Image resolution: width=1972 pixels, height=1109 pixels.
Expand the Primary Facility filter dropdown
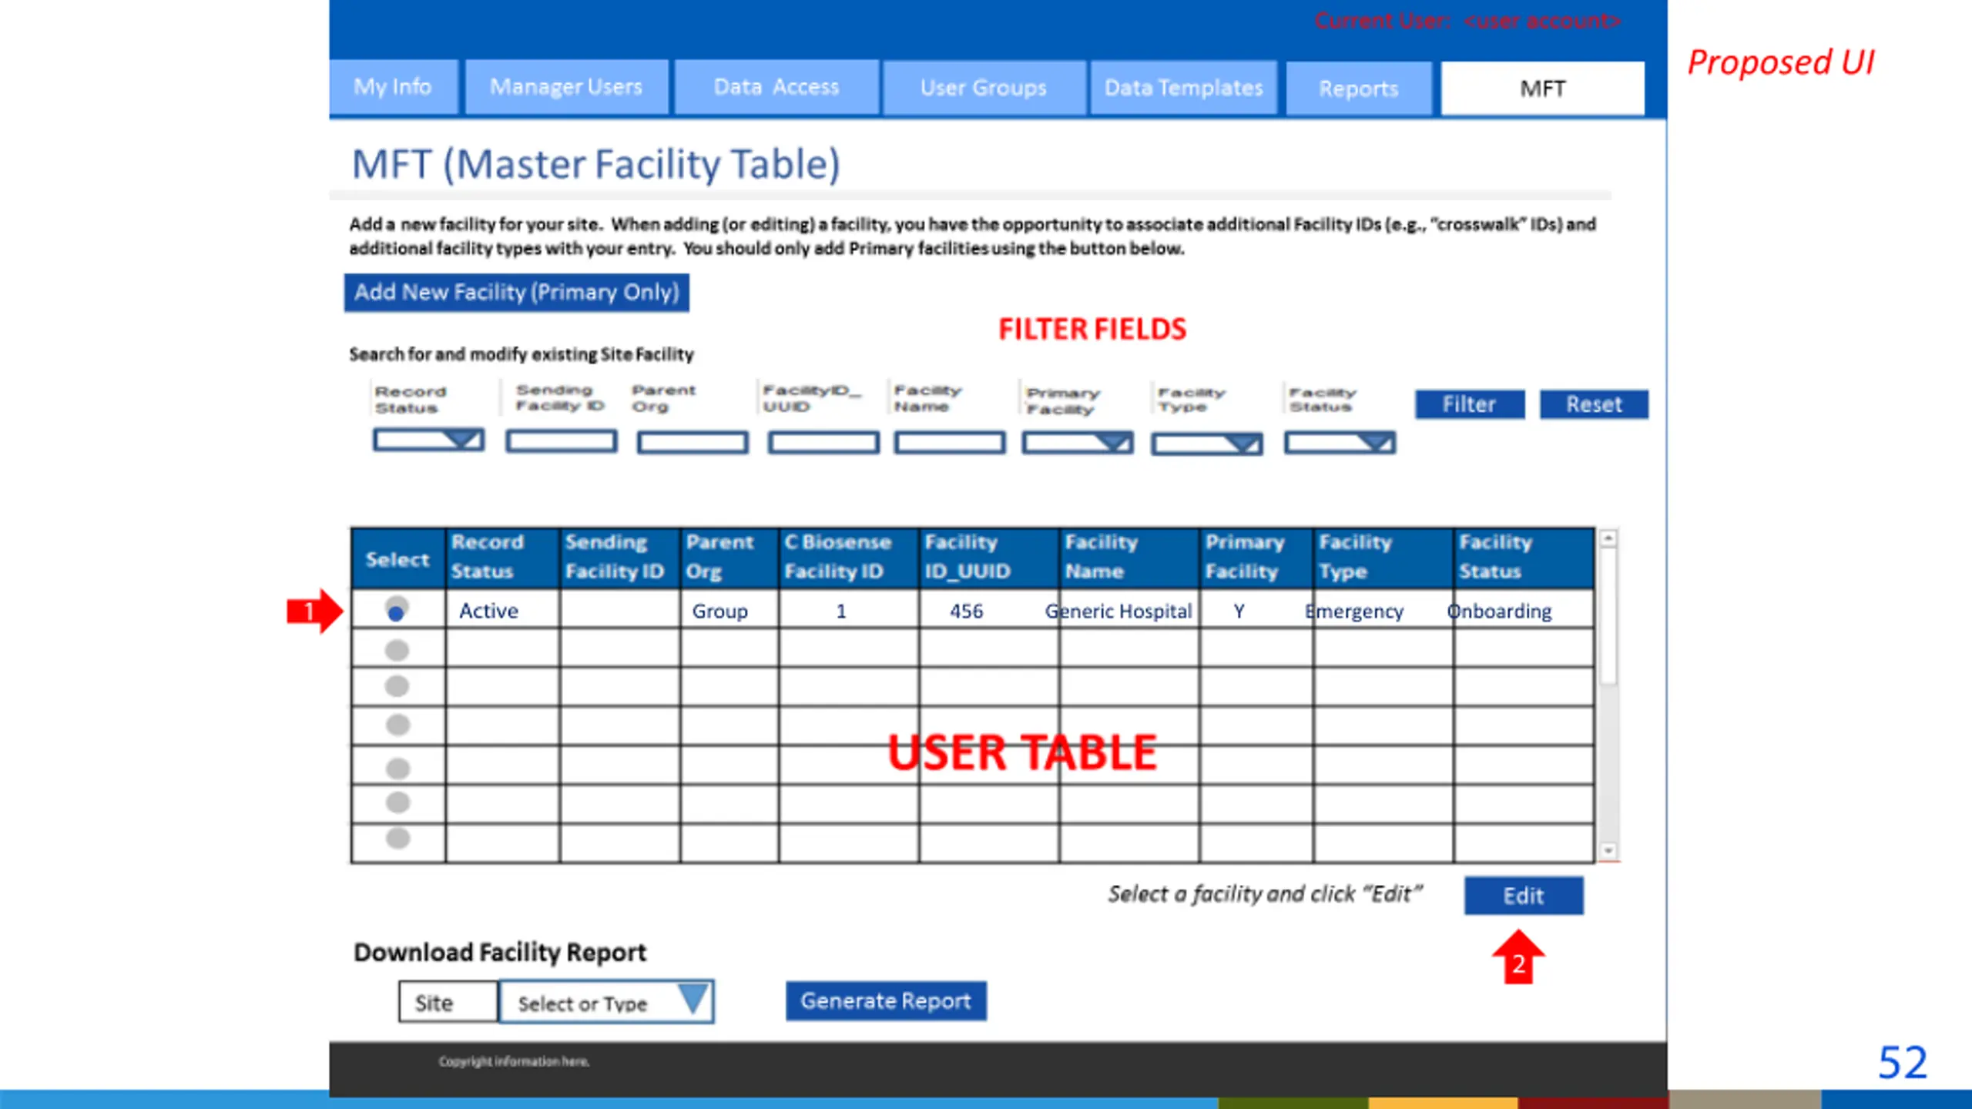pos(1114,443)
